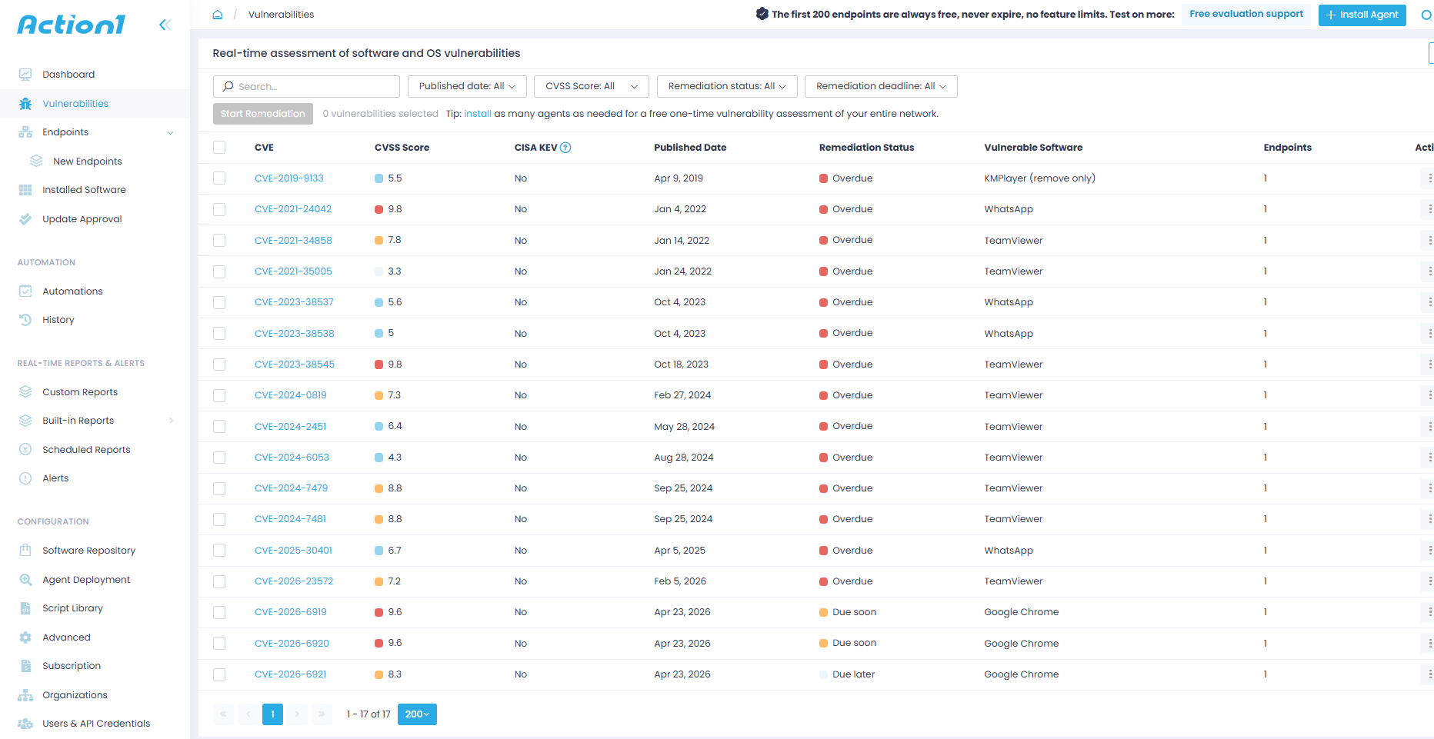Screen dimensions: 1434x739
Task: Check the box for CVE-2021-24042
Action: [x=219, y=209]
